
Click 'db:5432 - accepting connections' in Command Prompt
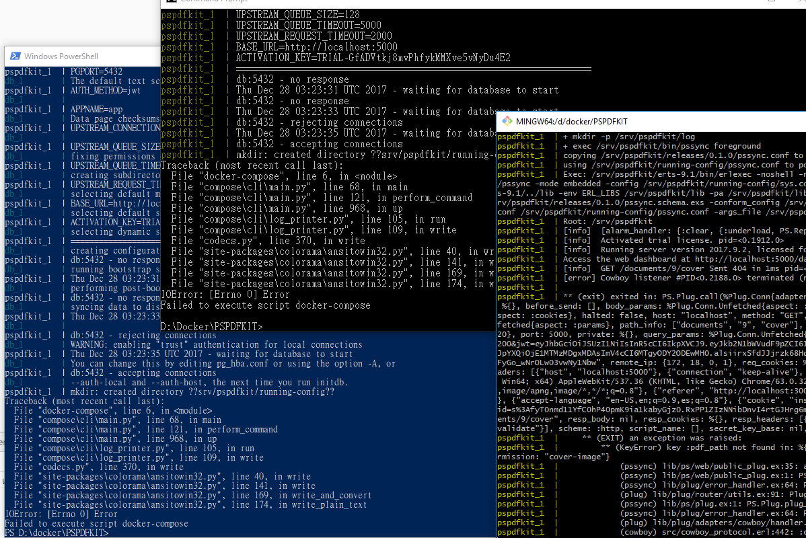319,145
